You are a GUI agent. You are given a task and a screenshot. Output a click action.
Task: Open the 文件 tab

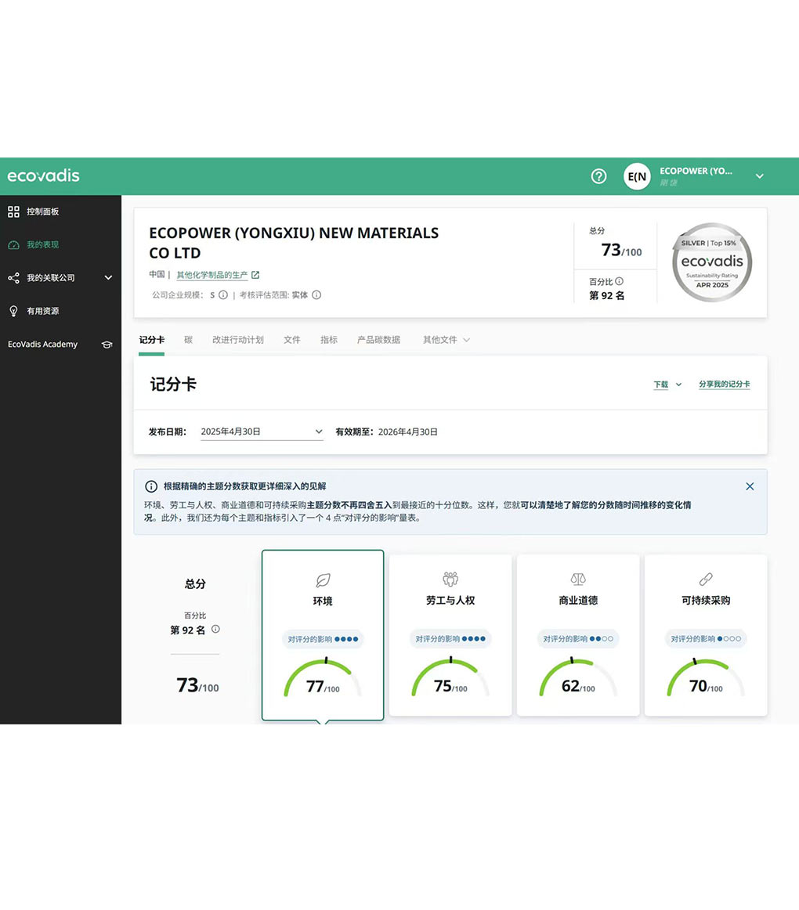[x=292, y=340]
